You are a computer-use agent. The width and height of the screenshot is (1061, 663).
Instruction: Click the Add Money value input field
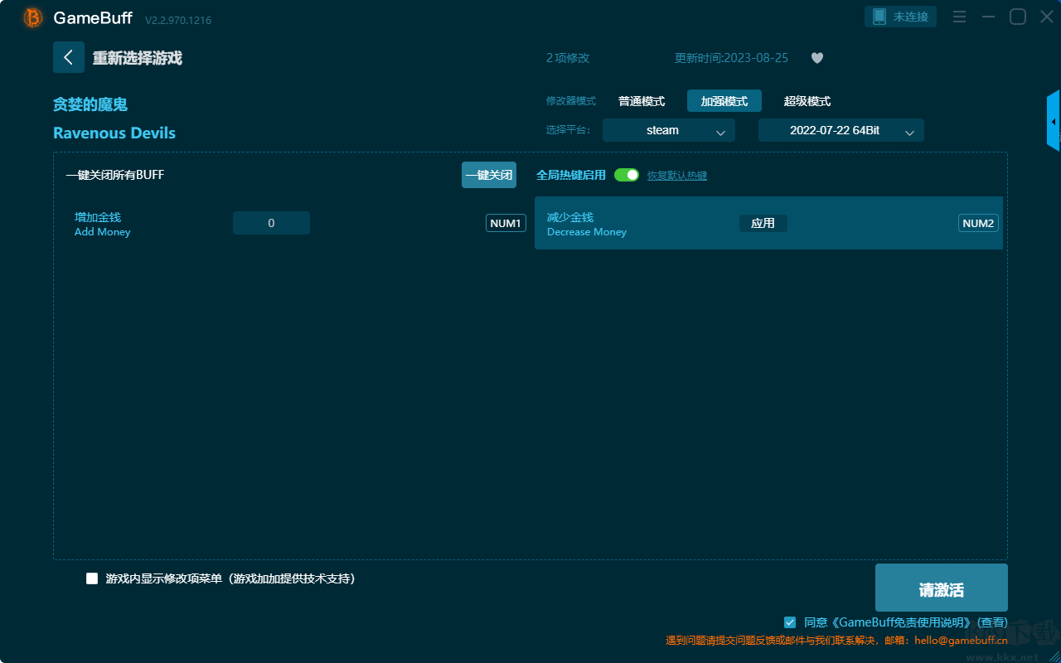pos(271,223)
